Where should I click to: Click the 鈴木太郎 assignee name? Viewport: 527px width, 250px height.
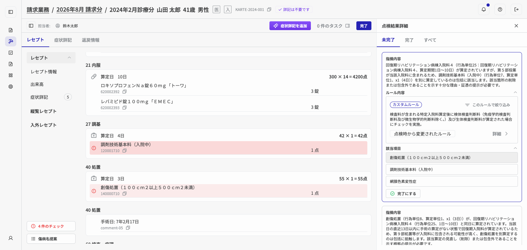[70, 26]
